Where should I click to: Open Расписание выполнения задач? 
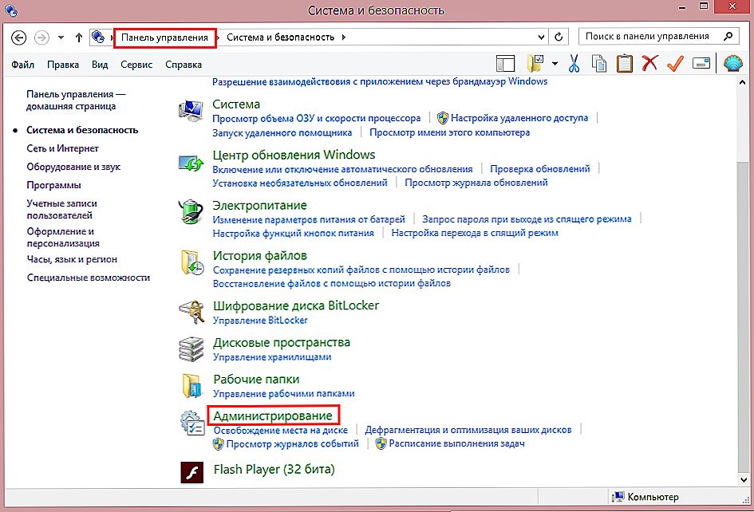tap(457, 443)
